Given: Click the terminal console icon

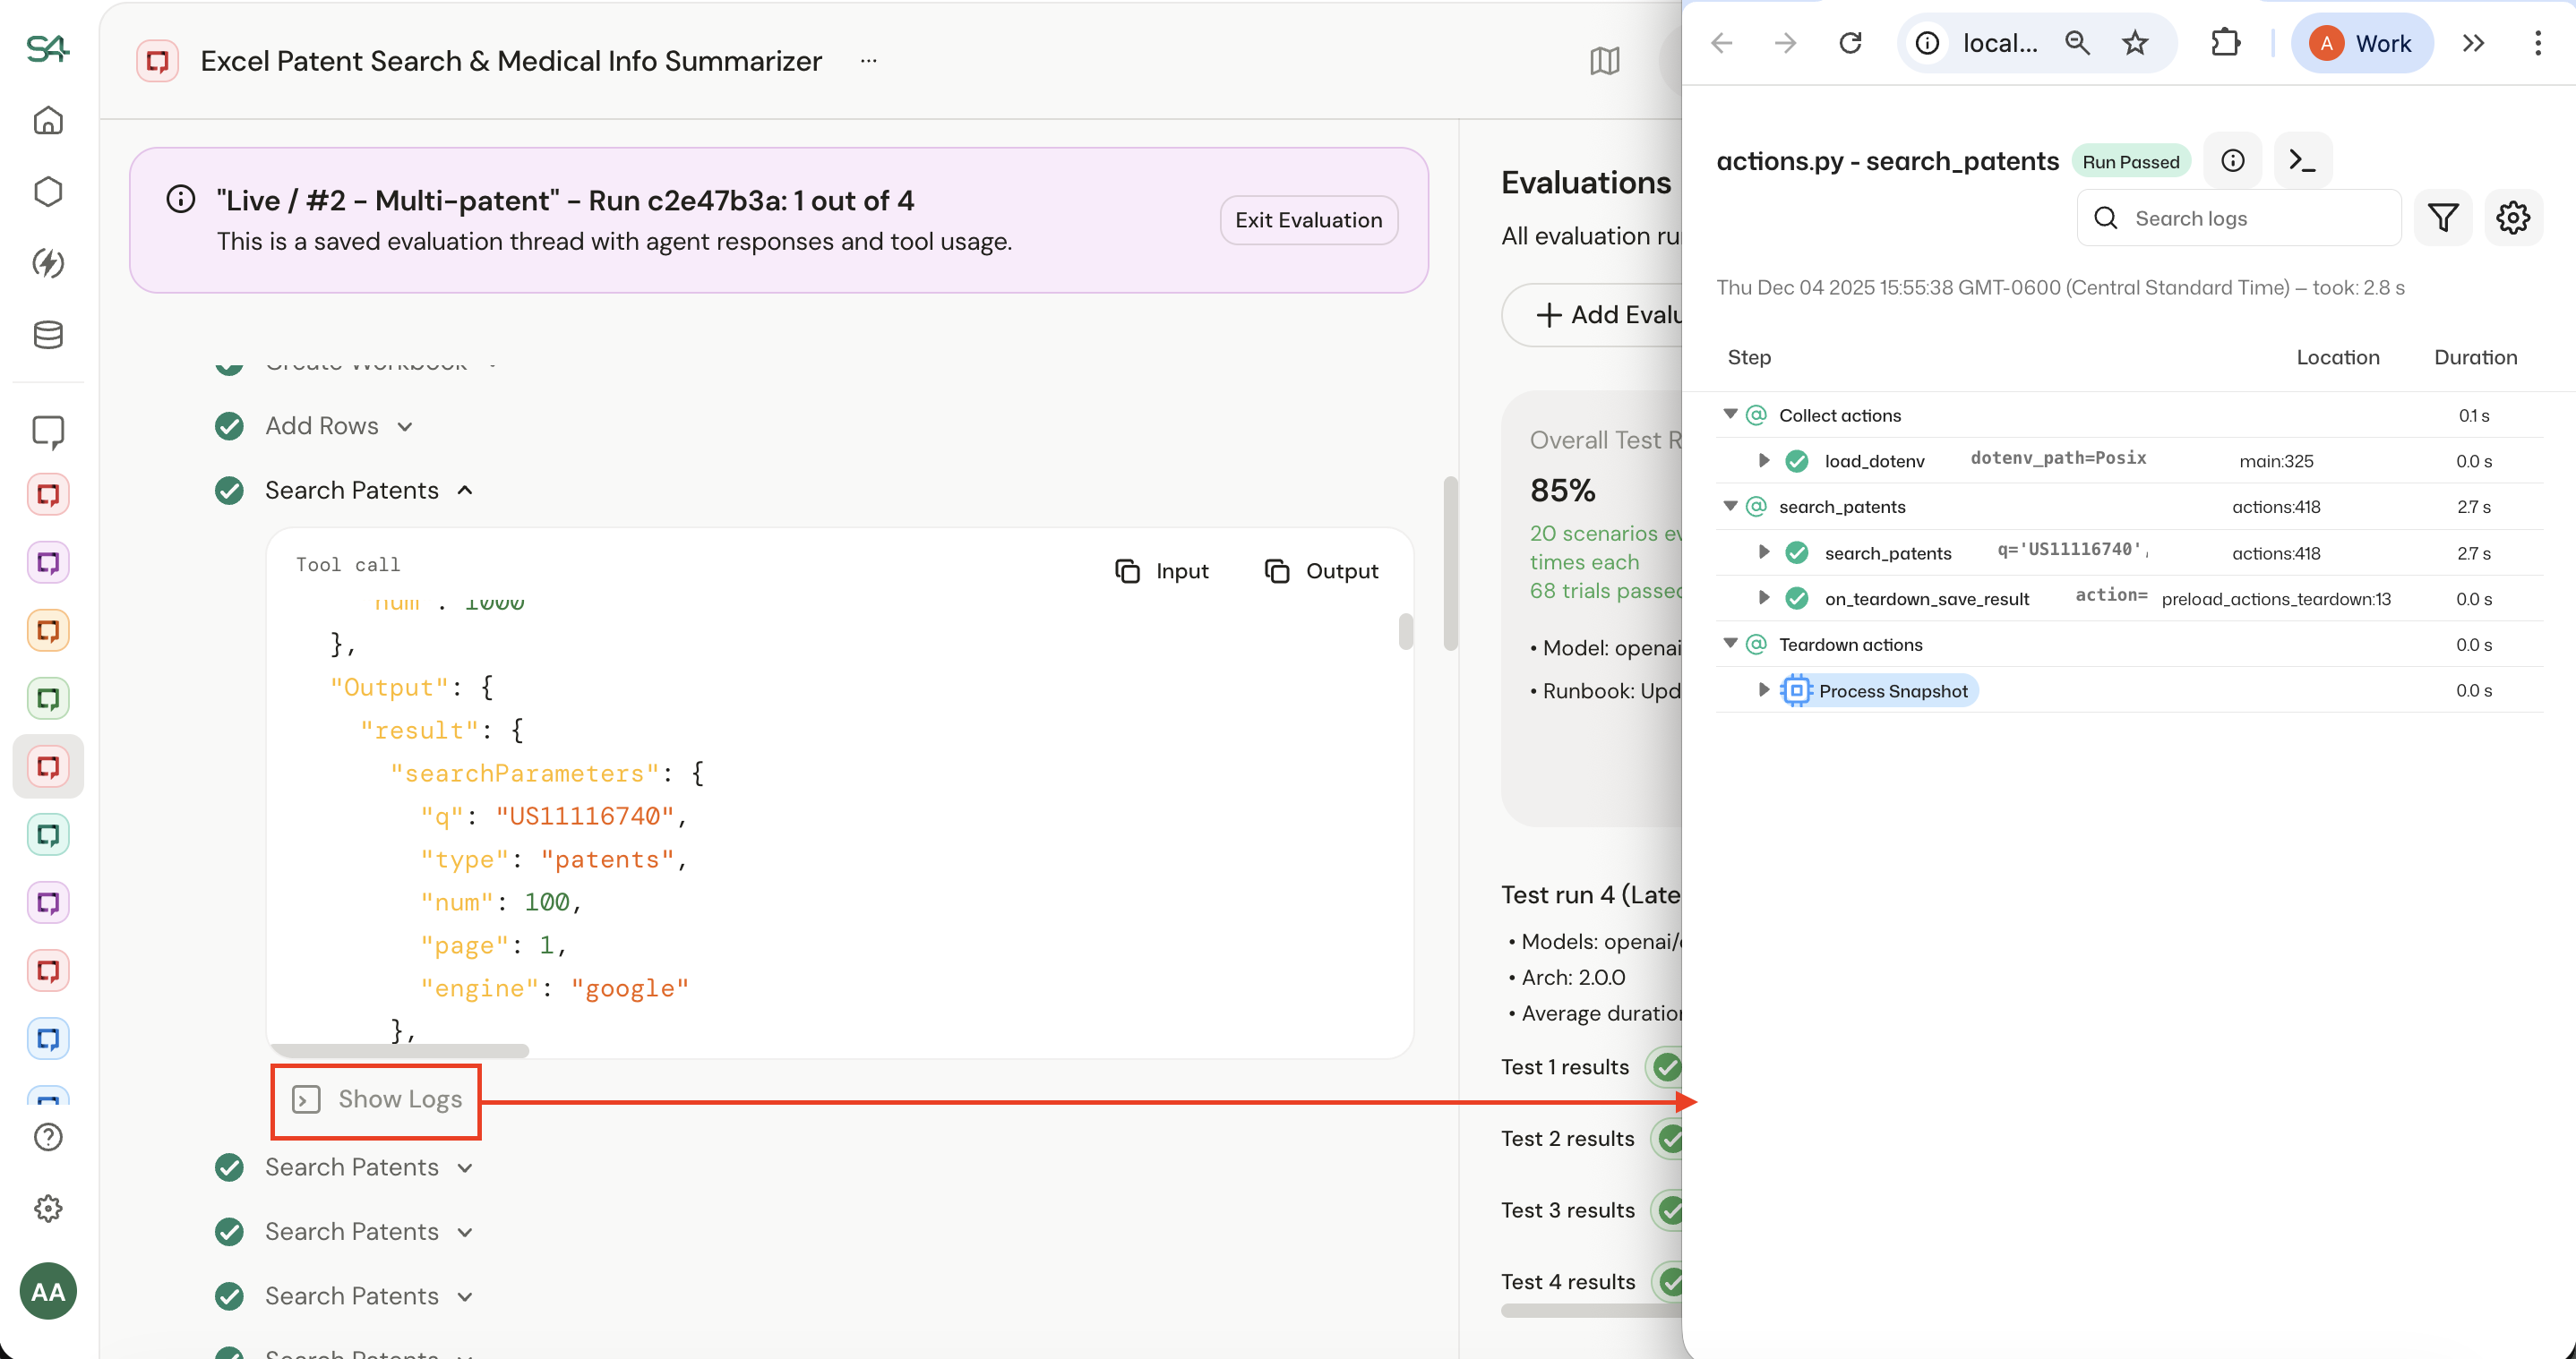Looking at the screenshot, I should coord(2302,161).
